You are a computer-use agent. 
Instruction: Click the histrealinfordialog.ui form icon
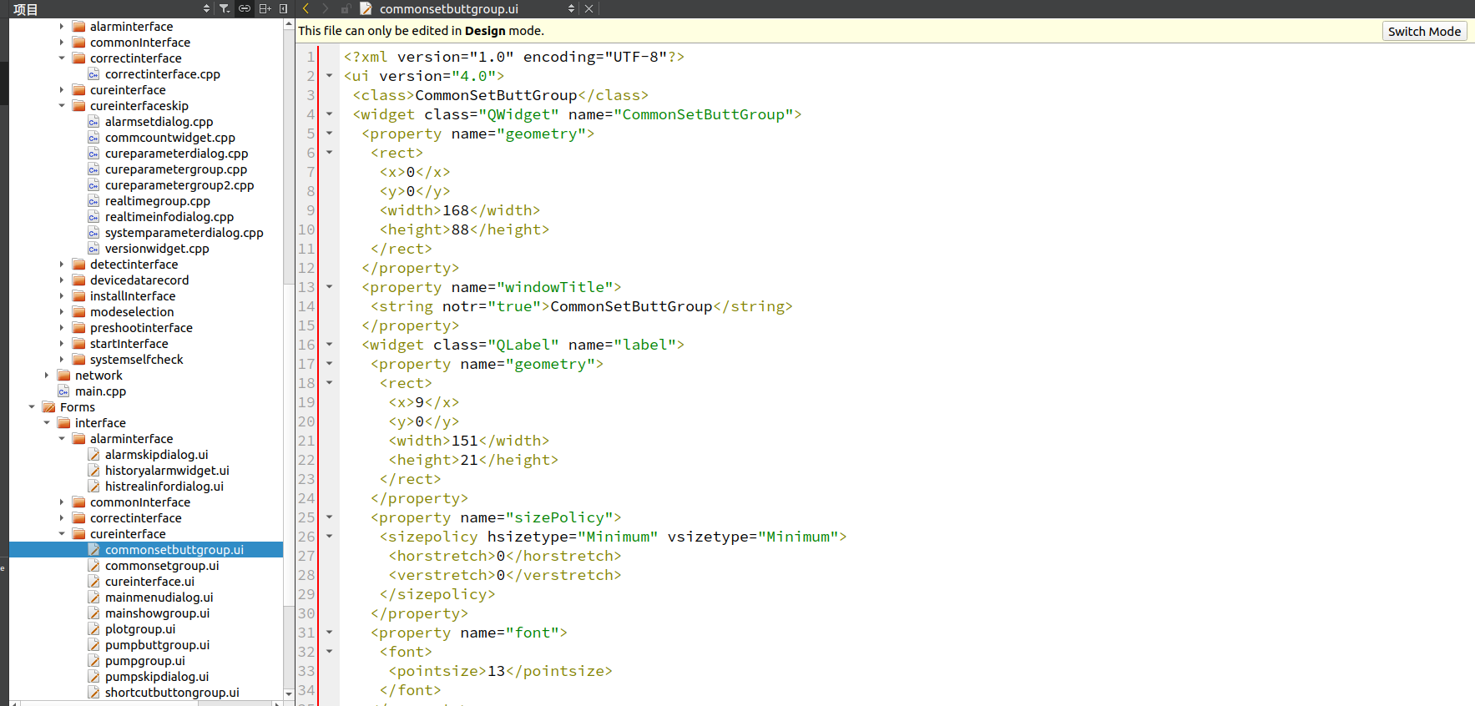[x=93, y=487]
